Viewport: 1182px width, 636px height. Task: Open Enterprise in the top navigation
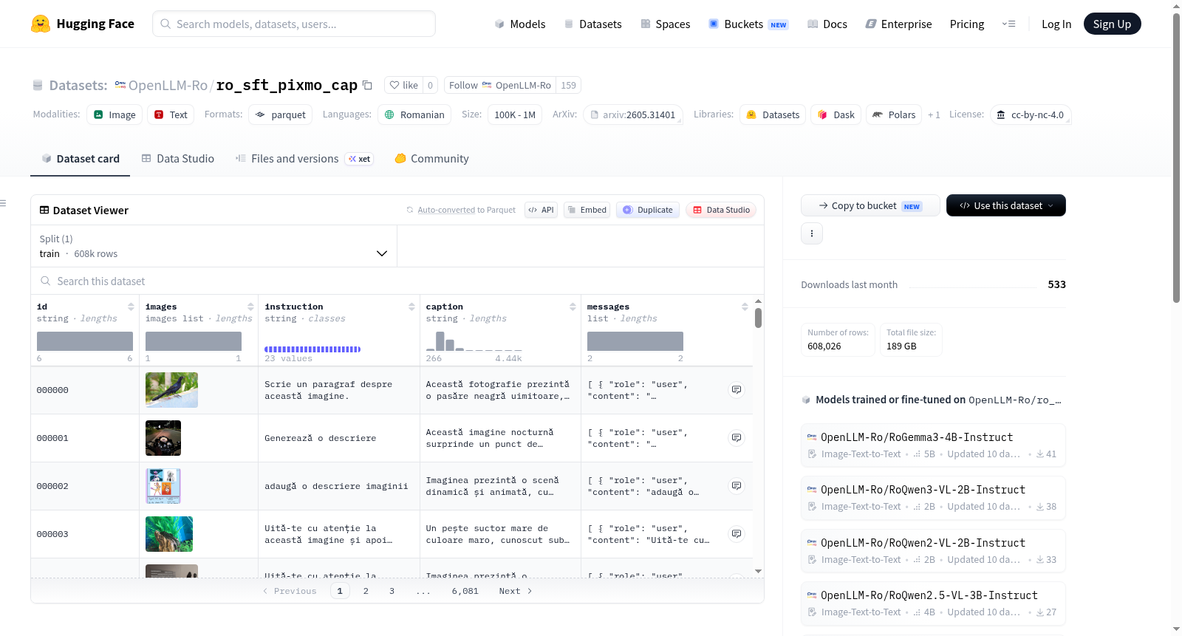898,24
